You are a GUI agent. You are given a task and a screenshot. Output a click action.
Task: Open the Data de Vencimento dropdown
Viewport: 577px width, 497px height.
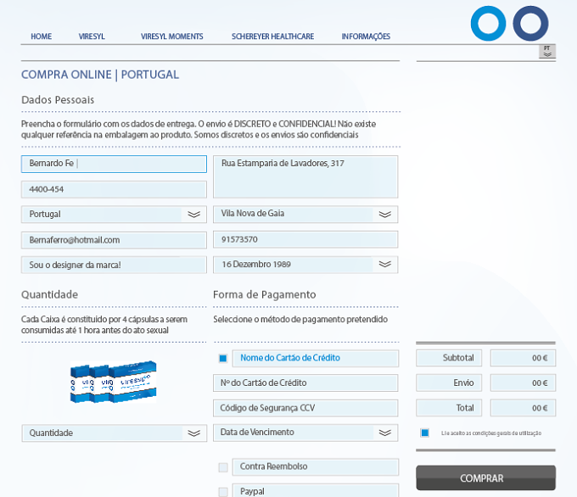(305, 433)
